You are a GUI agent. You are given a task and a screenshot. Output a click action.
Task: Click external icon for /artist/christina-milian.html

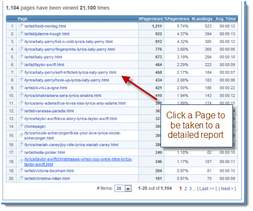(21, 179)
